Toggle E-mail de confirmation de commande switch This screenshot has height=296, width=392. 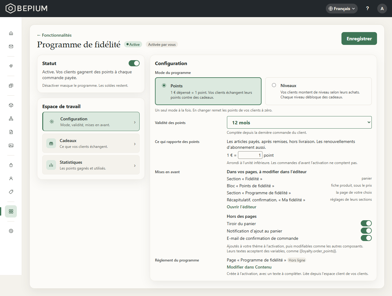pos(366,238)
